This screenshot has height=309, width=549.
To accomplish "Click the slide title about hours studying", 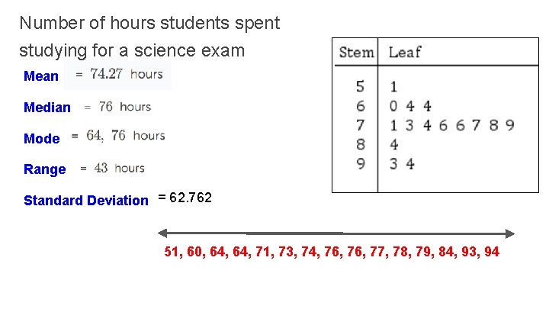I will [149, 37].
